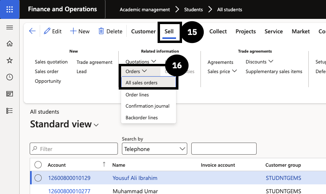326x194 pixels.
Task: Click the Name column header
Action: click(119, 165)
